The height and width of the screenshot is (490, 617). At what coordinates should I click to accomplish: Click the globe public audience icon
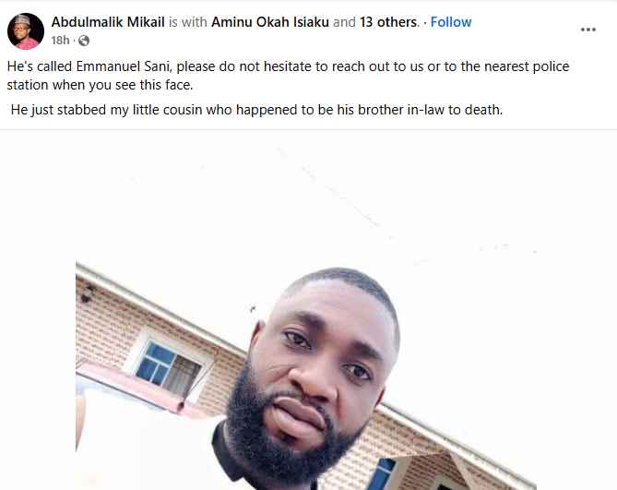click(84, 41)
